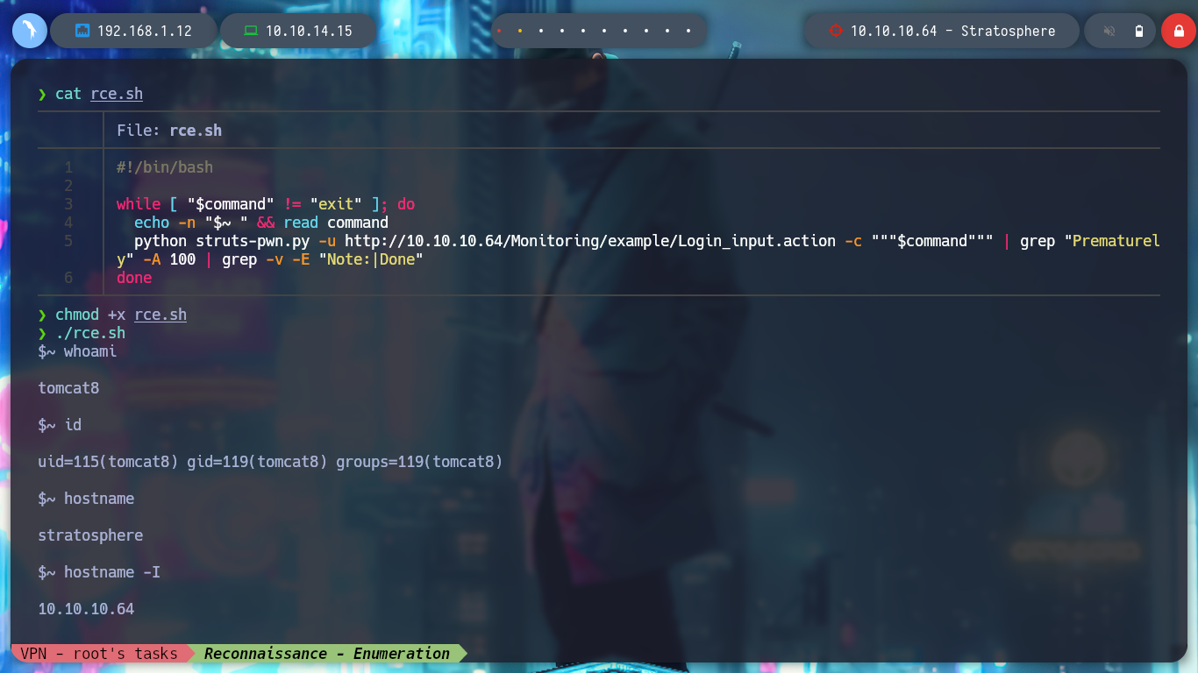This screenshot has height=673, width=1198.
Task: Click 'struts-pwn.py' in the python line
Action: click(x=253, y=241)
